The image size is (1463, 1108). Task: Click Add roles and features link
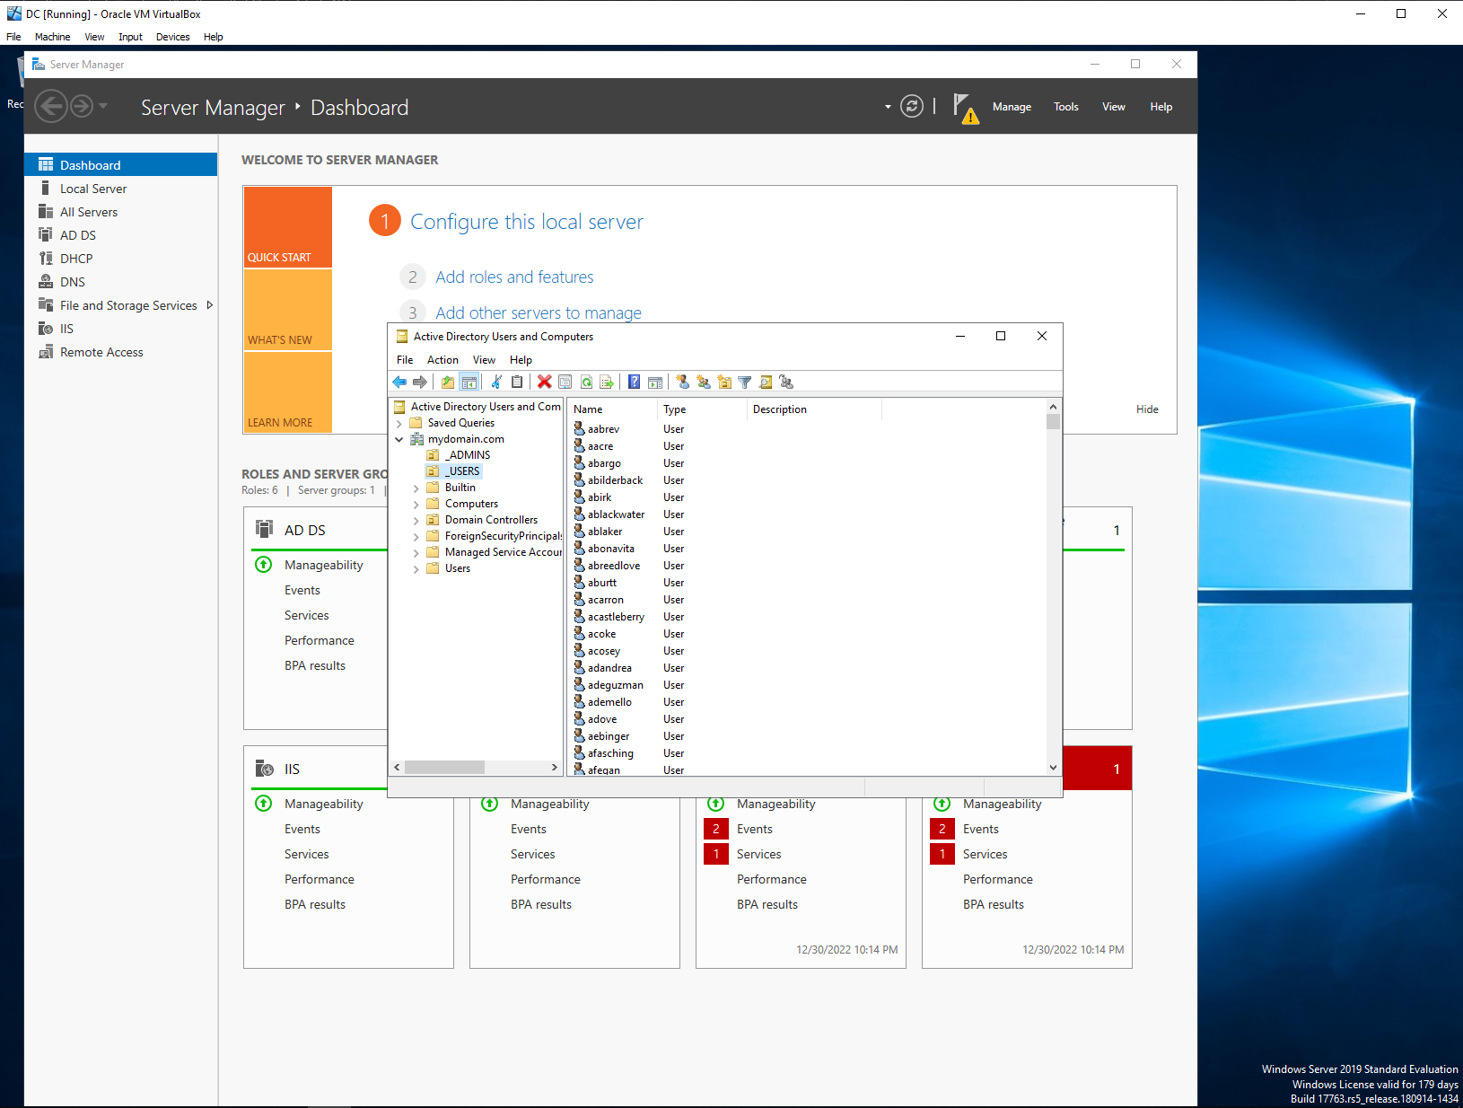coord(513,277)
